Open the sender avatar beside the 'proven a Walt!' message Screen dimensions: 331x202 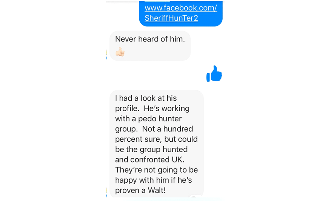[x=106, y=192]
